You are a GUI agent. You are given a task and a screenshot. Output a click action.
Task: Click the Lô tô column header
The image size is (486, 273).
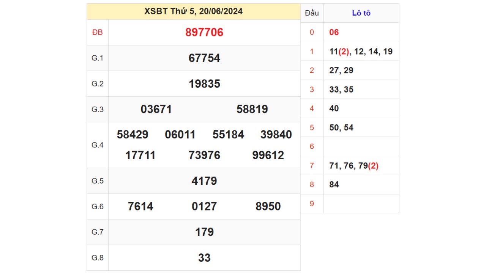(361, 13)
